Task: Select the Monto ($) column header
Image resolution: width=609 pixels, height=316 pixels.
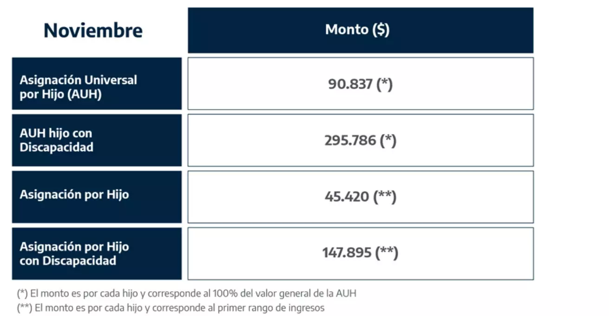Action: [357, 30]
